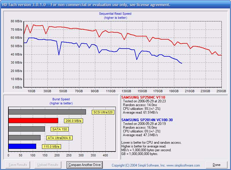Click the disabled Save Results button
This screenshot has height=170, width=231.
click(x=18, y=165)
